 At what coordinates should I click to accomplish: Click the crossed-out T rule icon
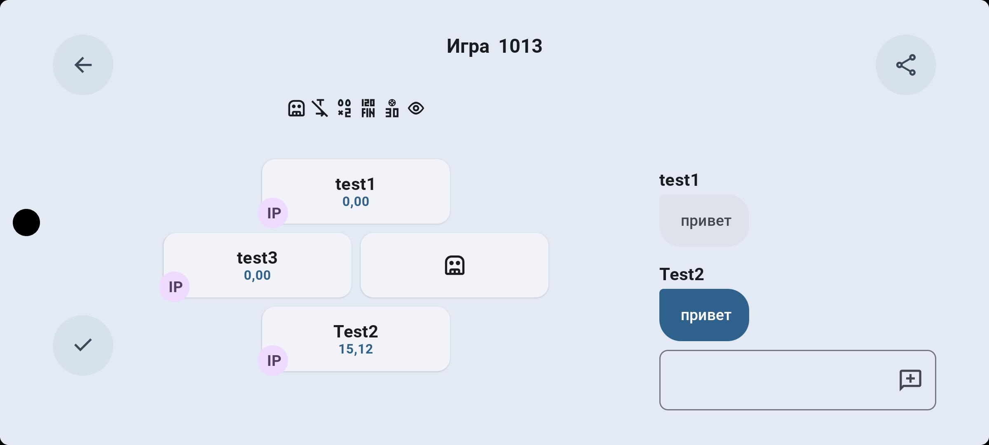[320, 108]
